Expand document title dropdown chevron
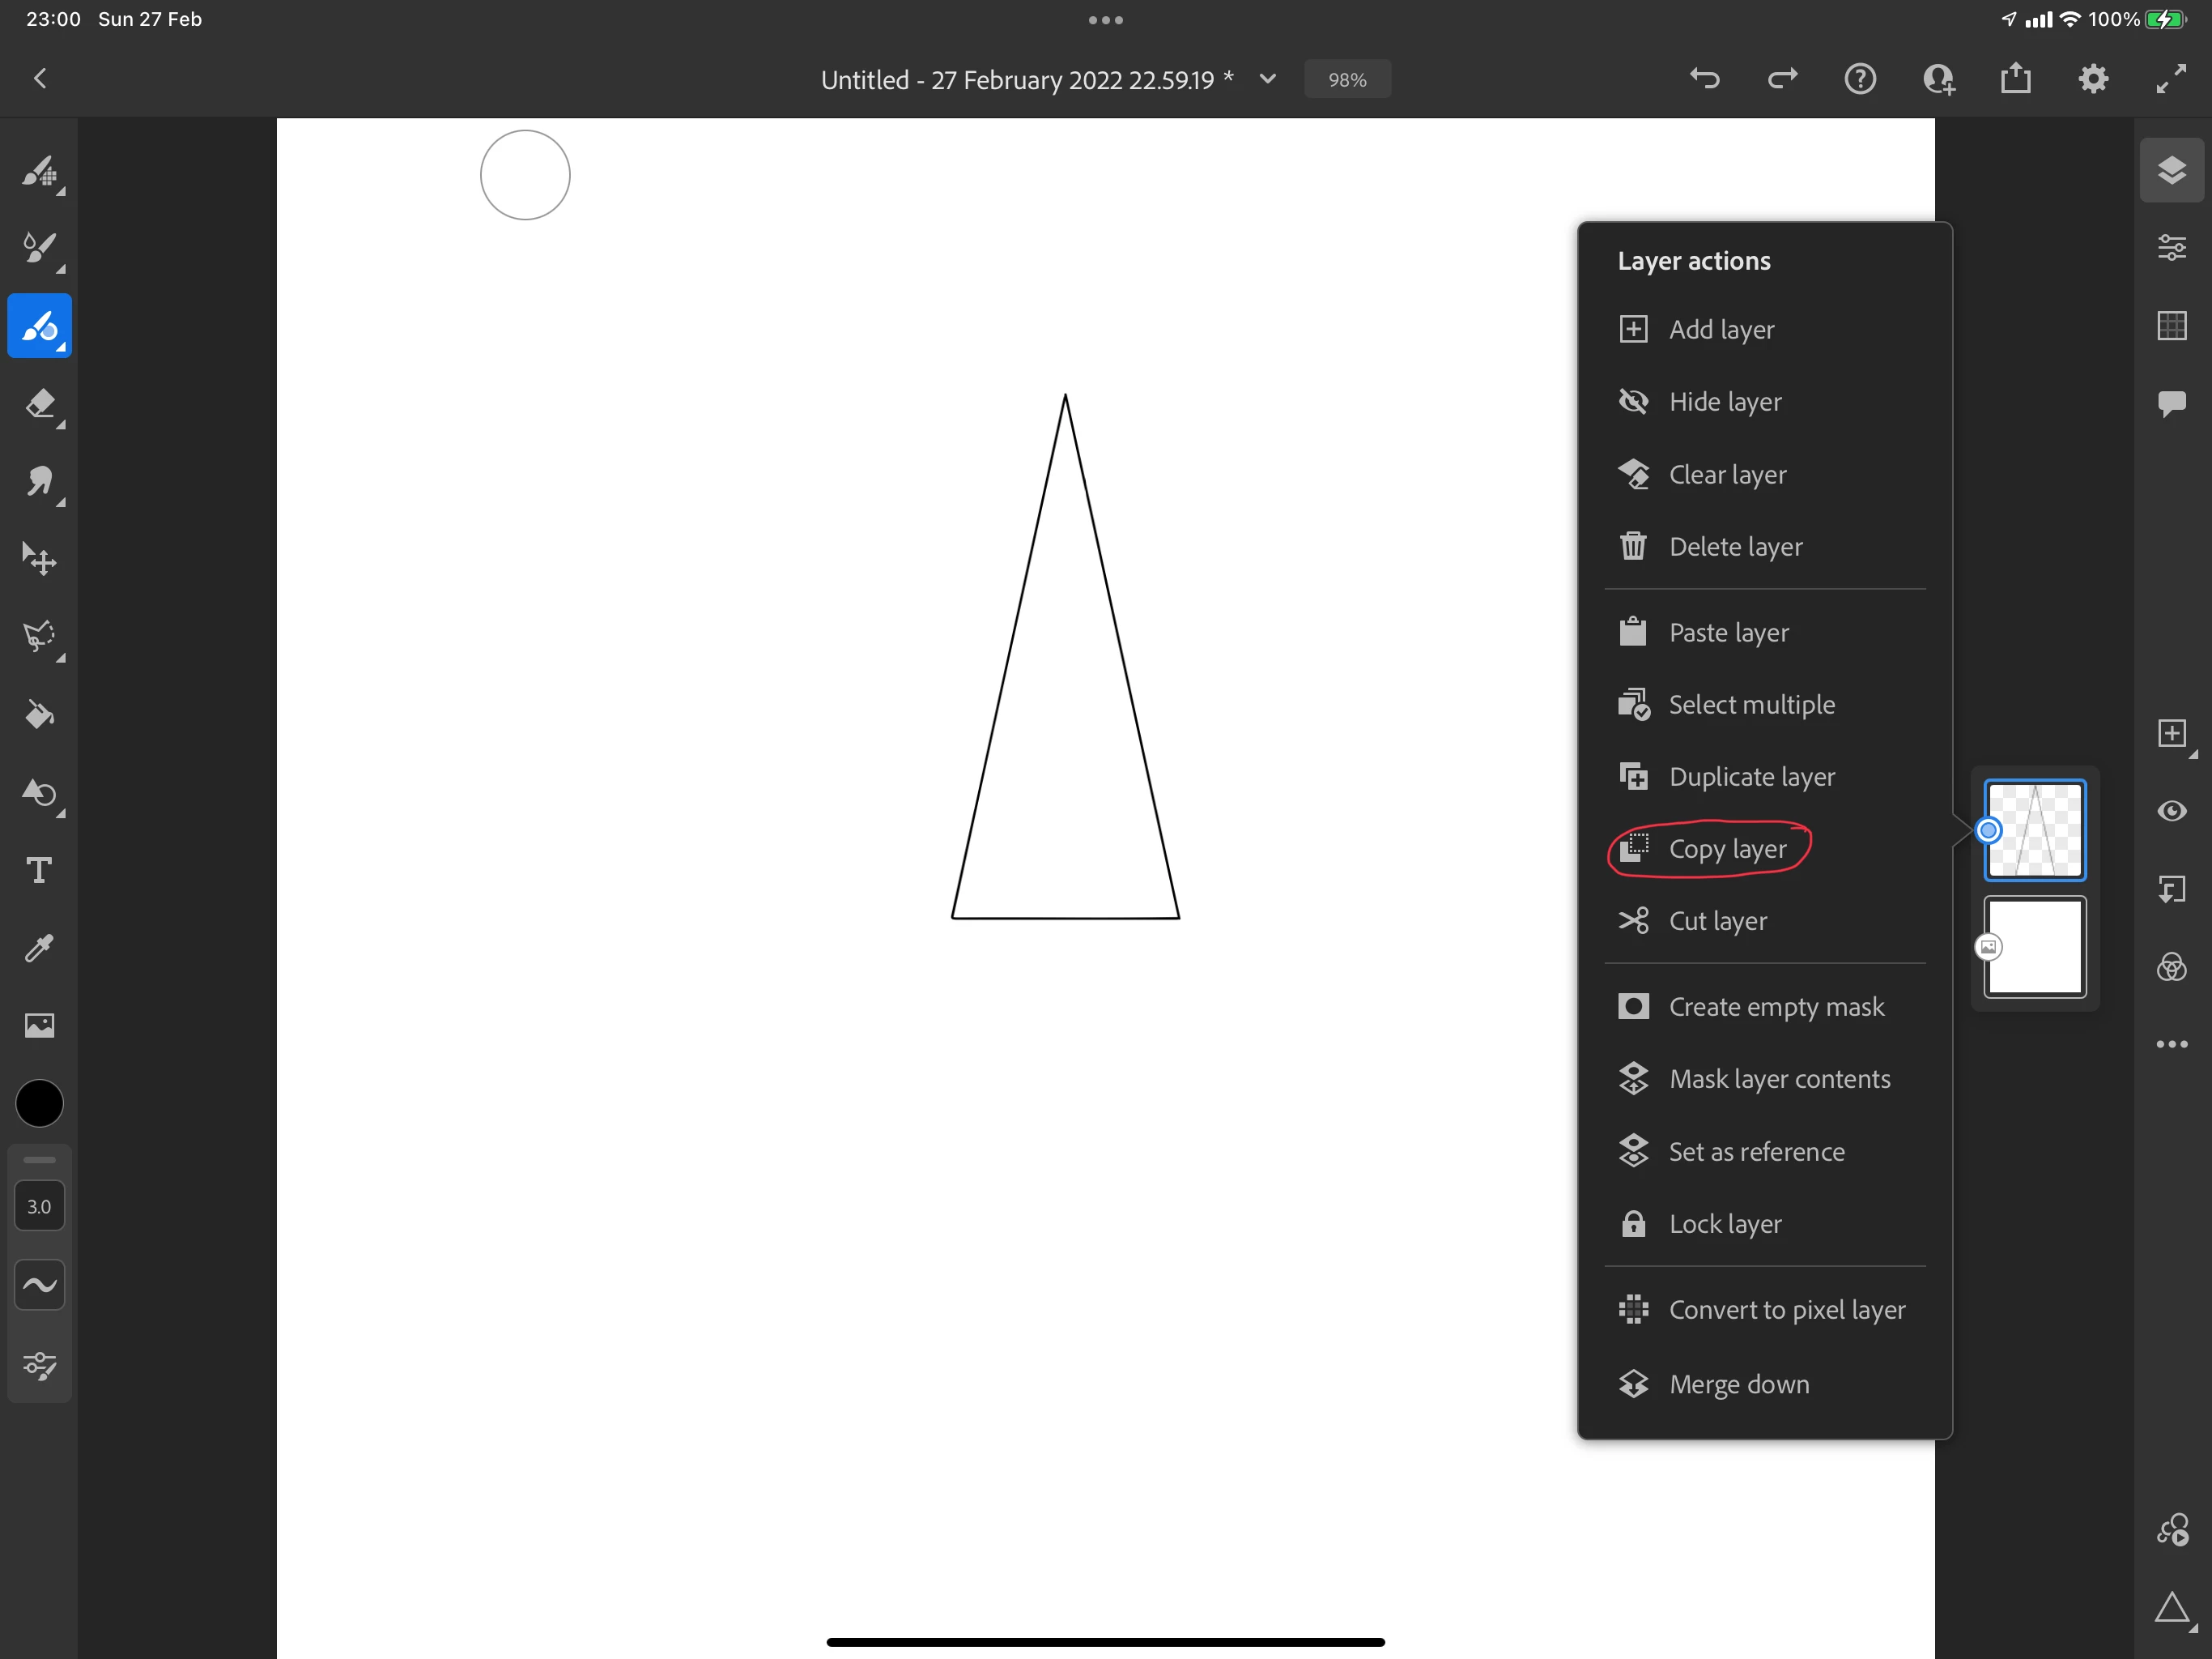This screenshot has width=2212, height=1659. click(x=1267, y=79)
